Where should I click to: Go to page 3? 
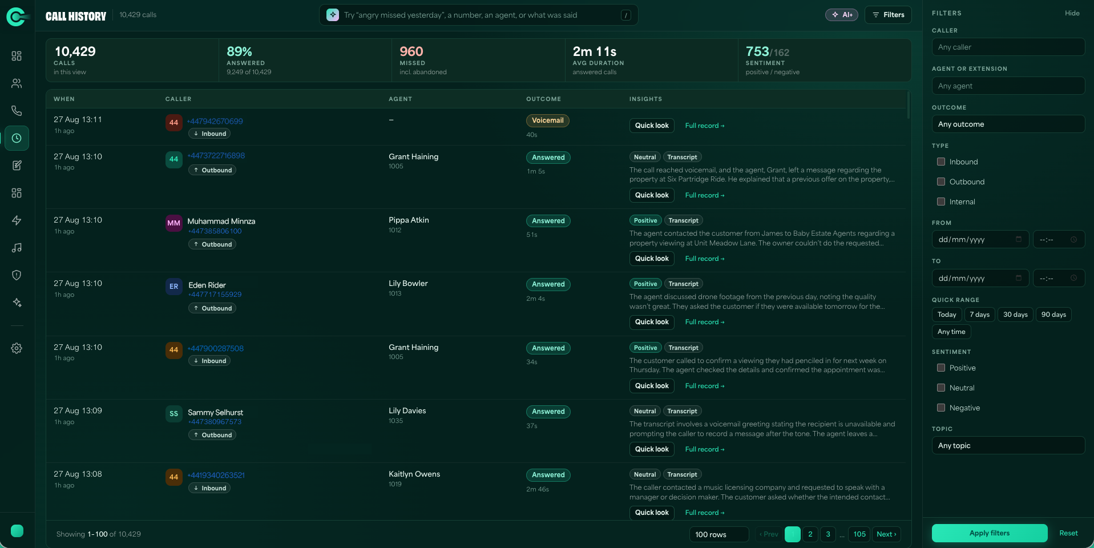(x=828, y=534)
